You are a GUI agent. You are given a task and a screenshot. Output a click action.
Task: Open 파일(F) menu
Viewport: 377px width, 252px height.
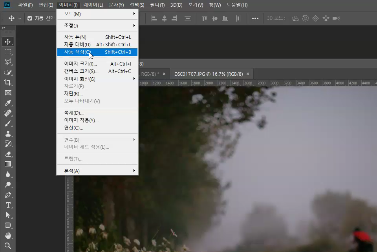pos(25,5)
